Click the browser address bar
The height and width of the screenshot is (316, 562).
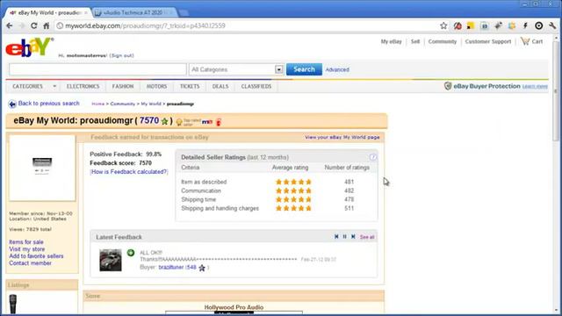248,25
